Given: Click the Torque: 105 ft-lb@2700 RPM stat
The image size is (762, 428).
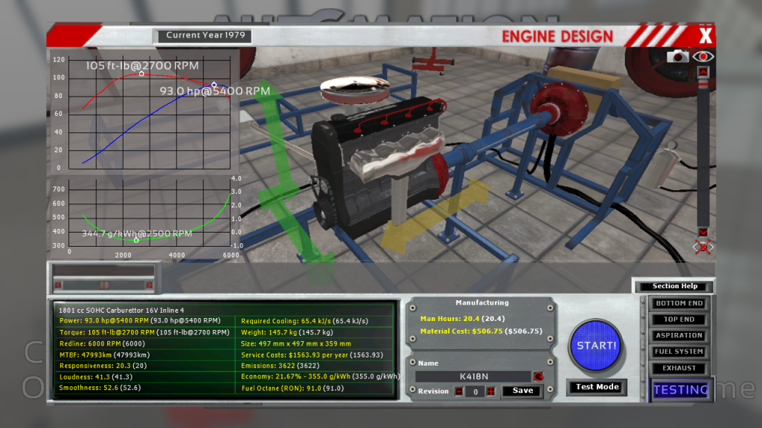Looking at the screenshot, I should [x=144, y=332].
